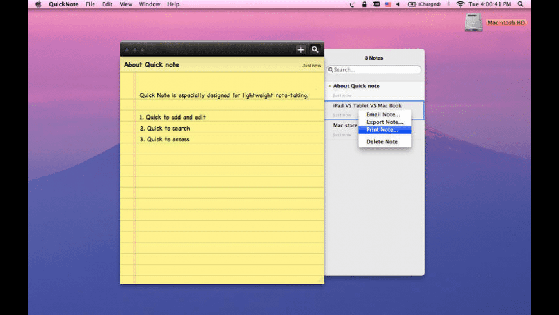Click the US flag input source icon
Screen dimensions: 559x315
(388, 4)
